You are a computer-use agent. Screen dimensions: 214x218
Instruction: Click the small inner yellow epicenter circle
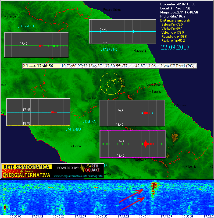[x=111, y=84]
